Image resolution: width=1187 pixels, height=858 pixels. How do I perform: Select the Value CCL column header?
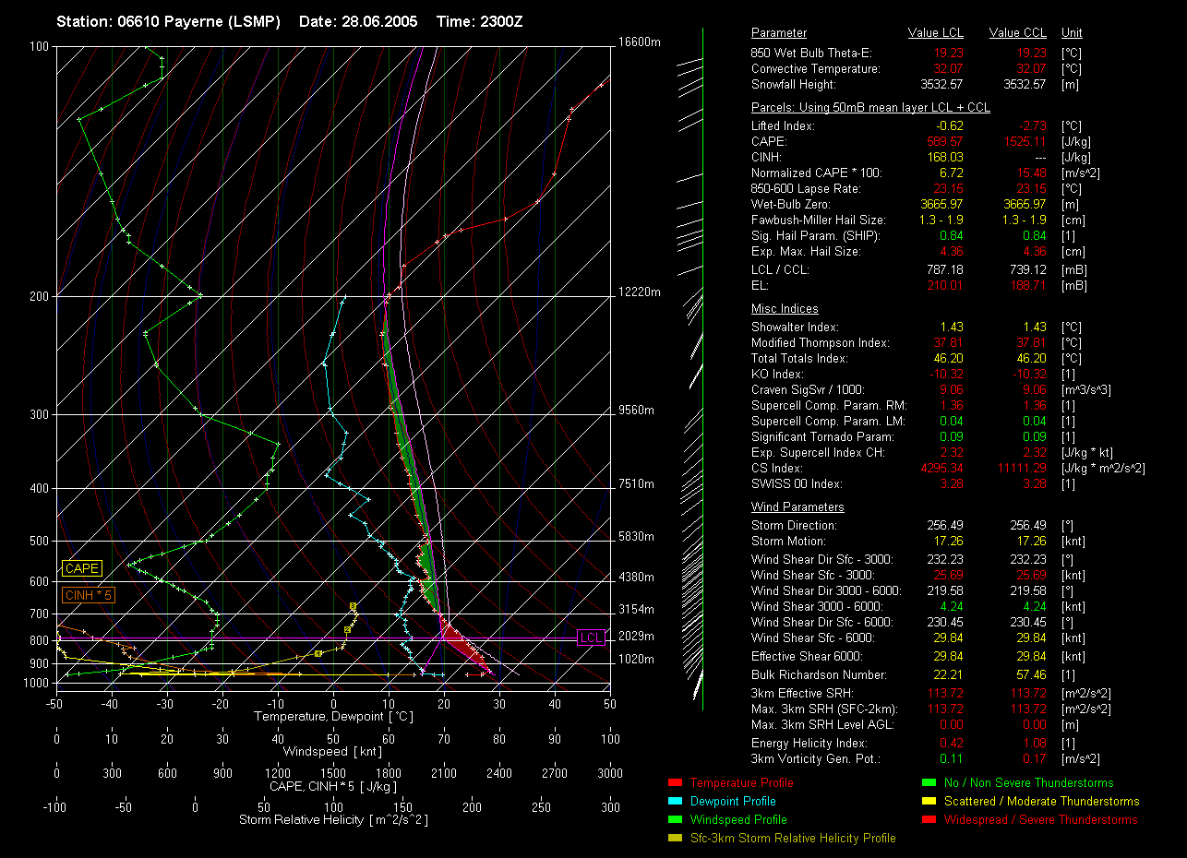[1017, 33]
